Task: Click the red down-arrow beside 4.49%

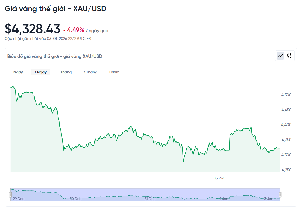Action: point(64,30)
